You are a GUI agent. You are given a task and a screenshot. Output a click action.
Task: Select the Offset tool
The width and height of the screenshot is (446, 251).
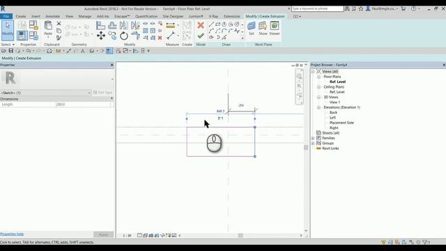(x=112, y=26)
